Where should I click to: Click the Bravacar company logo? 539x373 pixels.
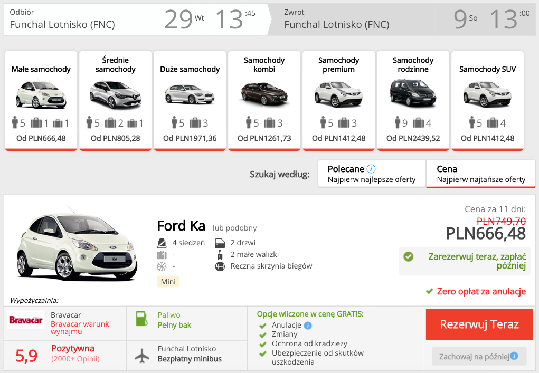point(26,320)
